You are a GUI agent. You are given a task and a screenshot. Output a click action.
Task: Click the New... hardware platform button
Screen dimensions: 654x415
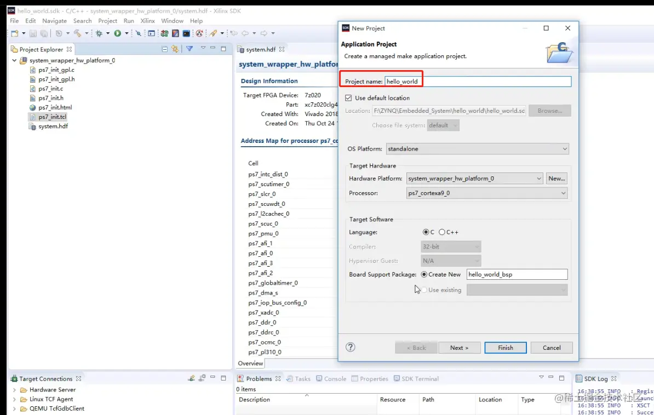(x=557, y=178)
